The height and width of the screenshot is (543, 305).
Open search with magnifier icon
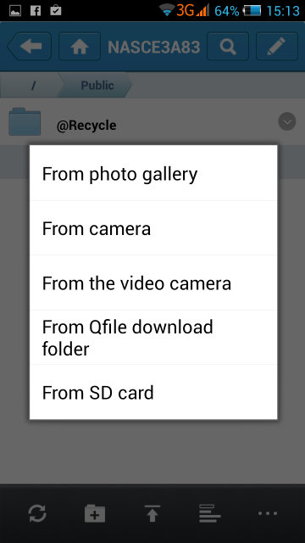coord(228,47)
